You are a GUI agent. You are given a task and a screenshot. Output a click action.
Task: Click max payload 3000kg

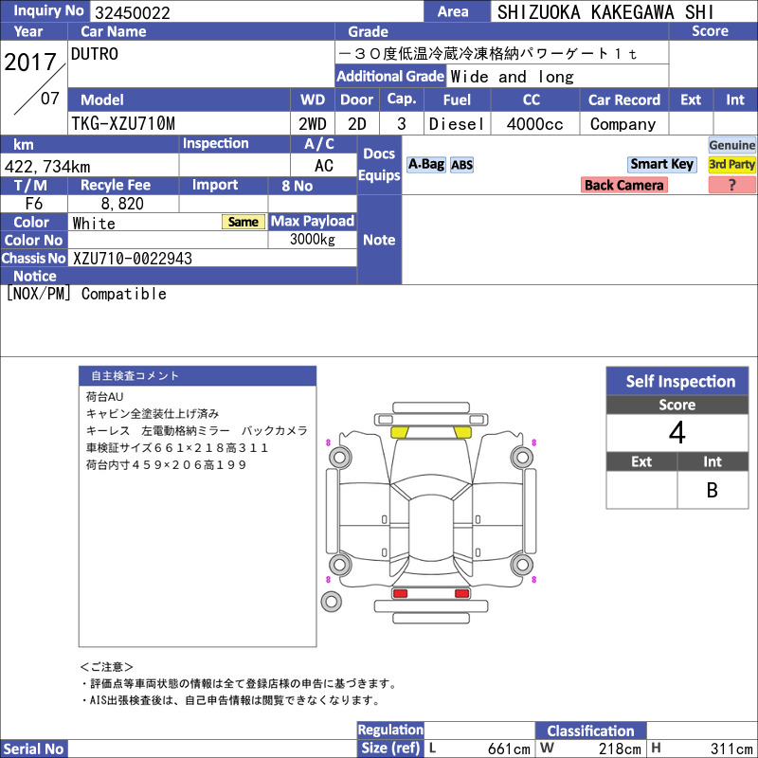point(313,240)
